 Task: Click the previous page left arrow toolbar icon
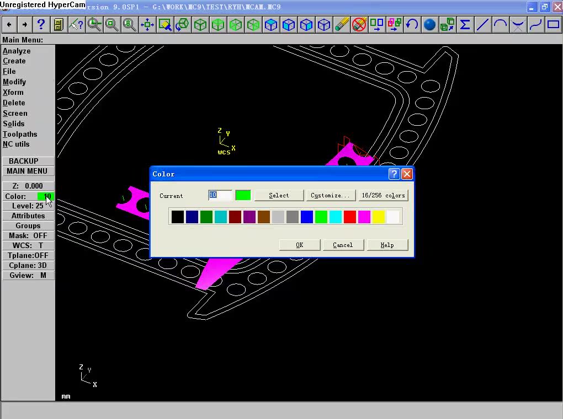pyautogui.click(x=9, y=25)
